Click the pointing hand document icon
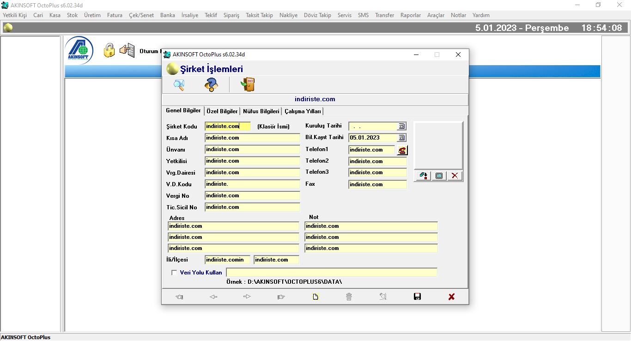 point(127,50)
